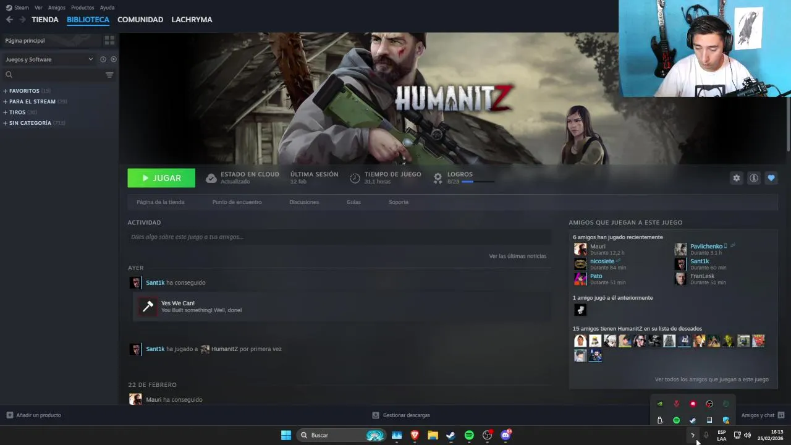Expand the PARA EL STREAM collection
The height and width of the screenshot is (445, 791).
35,101
